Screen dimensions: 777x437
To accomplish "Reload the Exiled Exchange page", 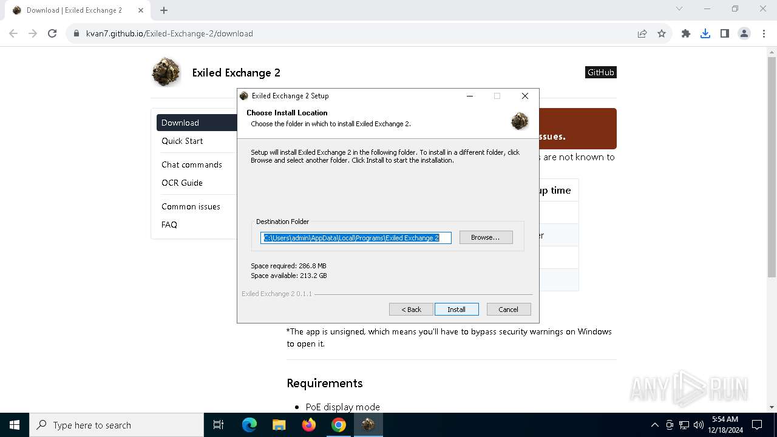I will pyautogui.click(x=52, y=33).
